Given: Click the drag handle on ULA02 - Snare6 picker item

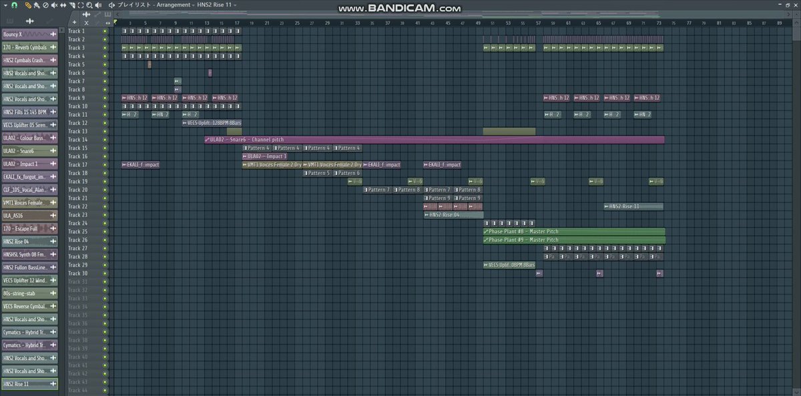Looking at the screenshot, I should click(53, 151).
